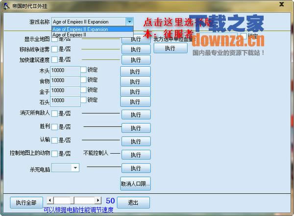Click 木头 value input field
The height and width of the screenshot is (216, 294).
[x=65, y=71]
